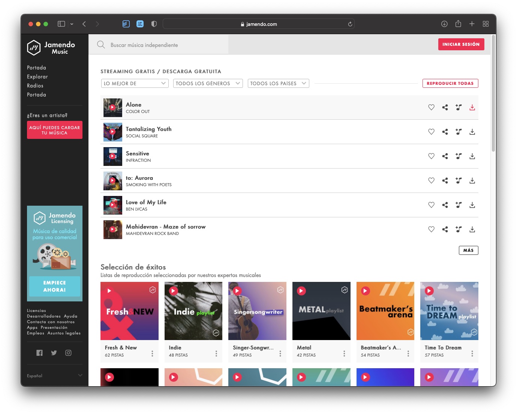Open Explorar in the sidebar
Viewport: 517px width, 414px height.
tap(37, 77)
